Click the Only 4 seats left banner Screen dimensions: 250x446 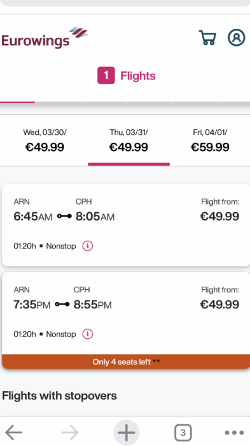(x=126, y=361)
